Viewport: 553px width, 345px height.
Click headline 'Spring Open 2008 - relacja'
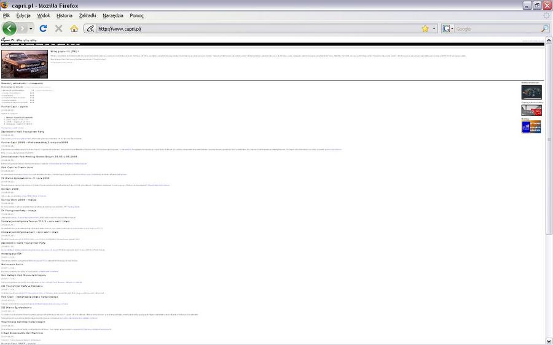(x=18, y=200)
